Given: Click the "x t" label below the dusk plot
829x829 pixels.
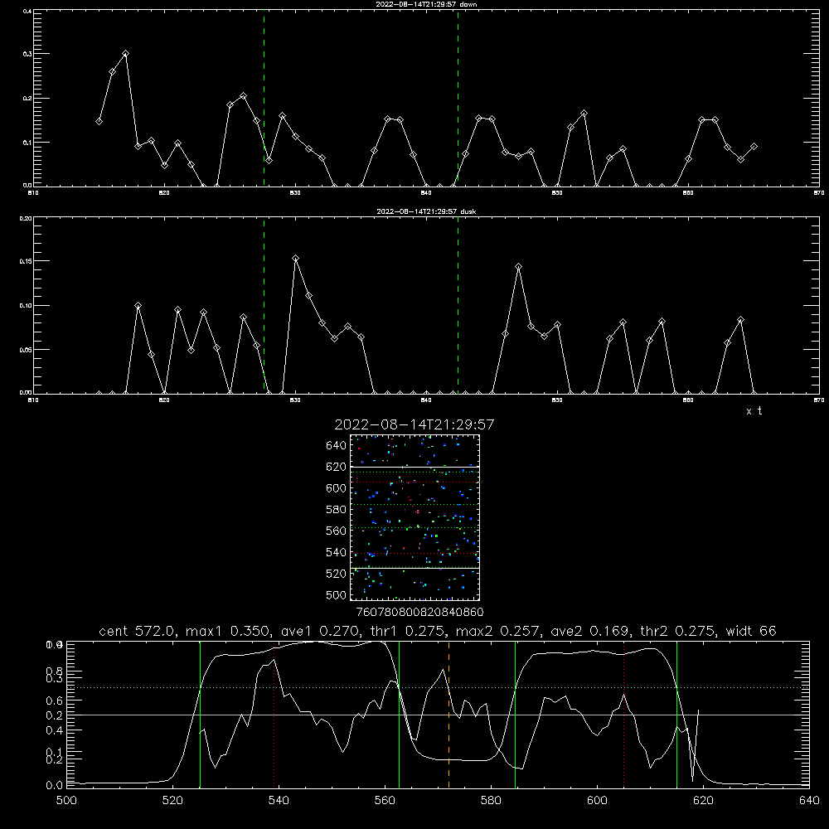Looking at the screenshot, I should [754, 411].
